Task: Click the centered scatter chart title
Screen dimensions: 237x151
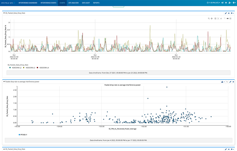Action: (x=122, y=85)
